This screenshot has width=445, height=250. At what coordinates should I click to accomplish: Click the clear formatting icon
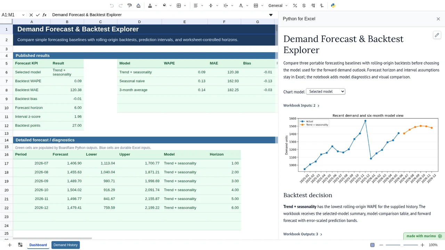138,6
